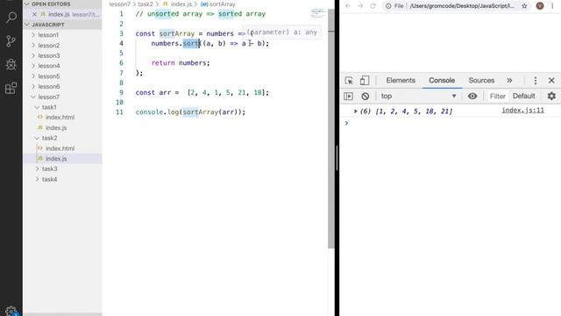This screenshot has height=316, width=561.
Task: Expand the lesson4 folder
Action: 62,66
